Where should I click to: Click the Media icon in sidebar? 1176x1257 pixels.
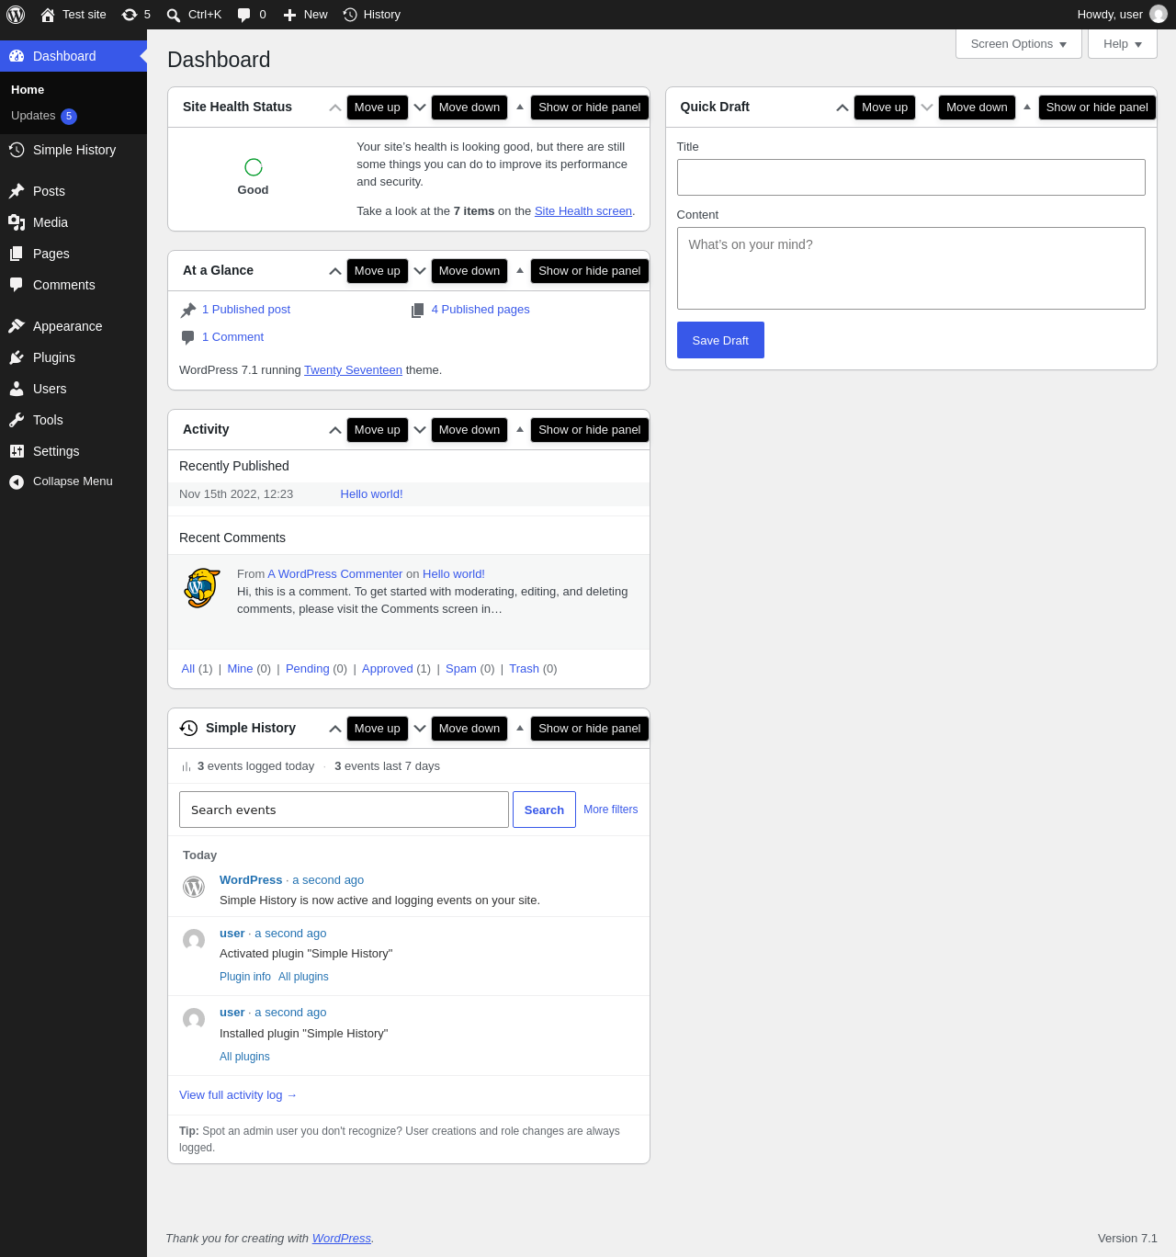(x=17, y=222)
